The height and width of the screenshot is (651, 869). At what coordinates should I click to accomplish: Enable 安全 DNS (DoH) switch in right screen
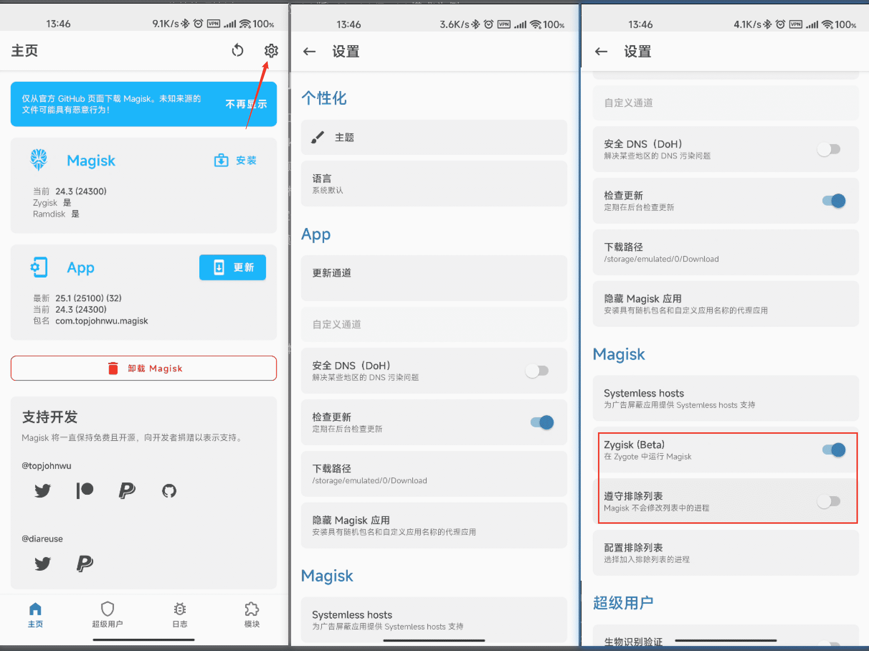point(829,149)
